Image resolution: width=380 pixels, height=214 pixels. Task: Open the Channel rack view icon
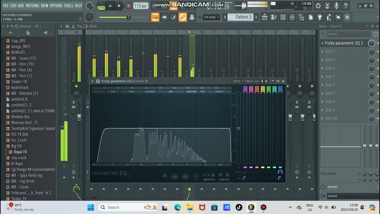[283, 17]
